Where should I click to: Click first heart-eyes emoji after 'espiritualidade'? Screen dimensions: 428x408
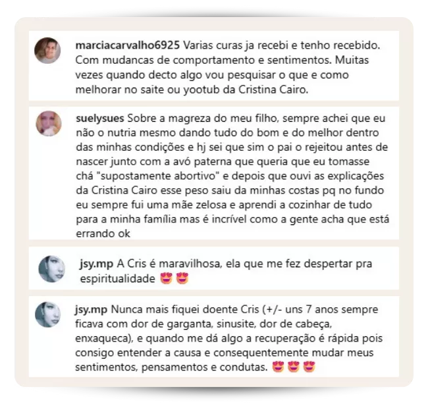167,278
